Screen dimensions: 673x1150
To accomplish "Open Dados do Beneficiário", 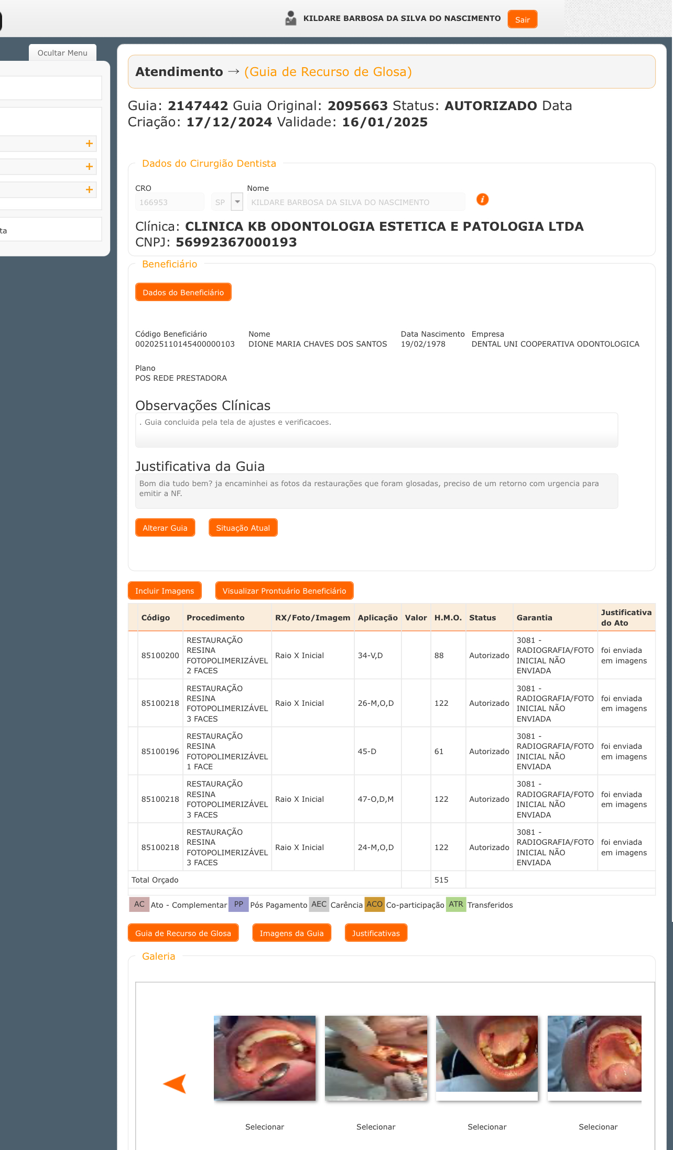I will click(x=183, y=293).
